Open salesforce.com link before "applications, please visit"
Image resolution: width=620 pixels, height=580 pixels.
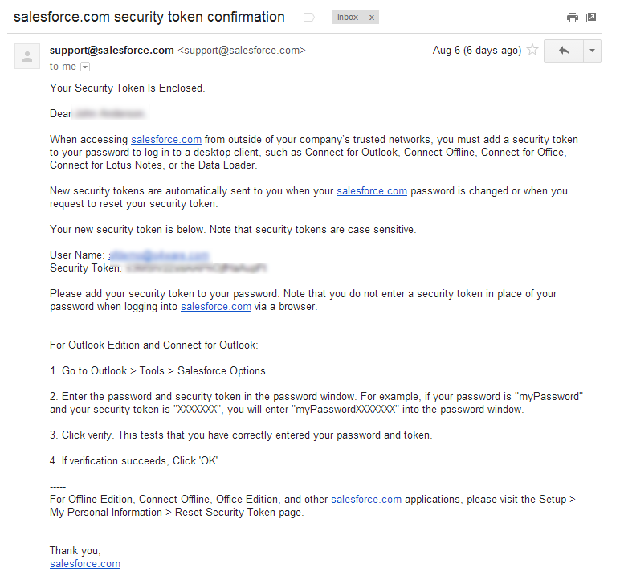tap(366, 500)
